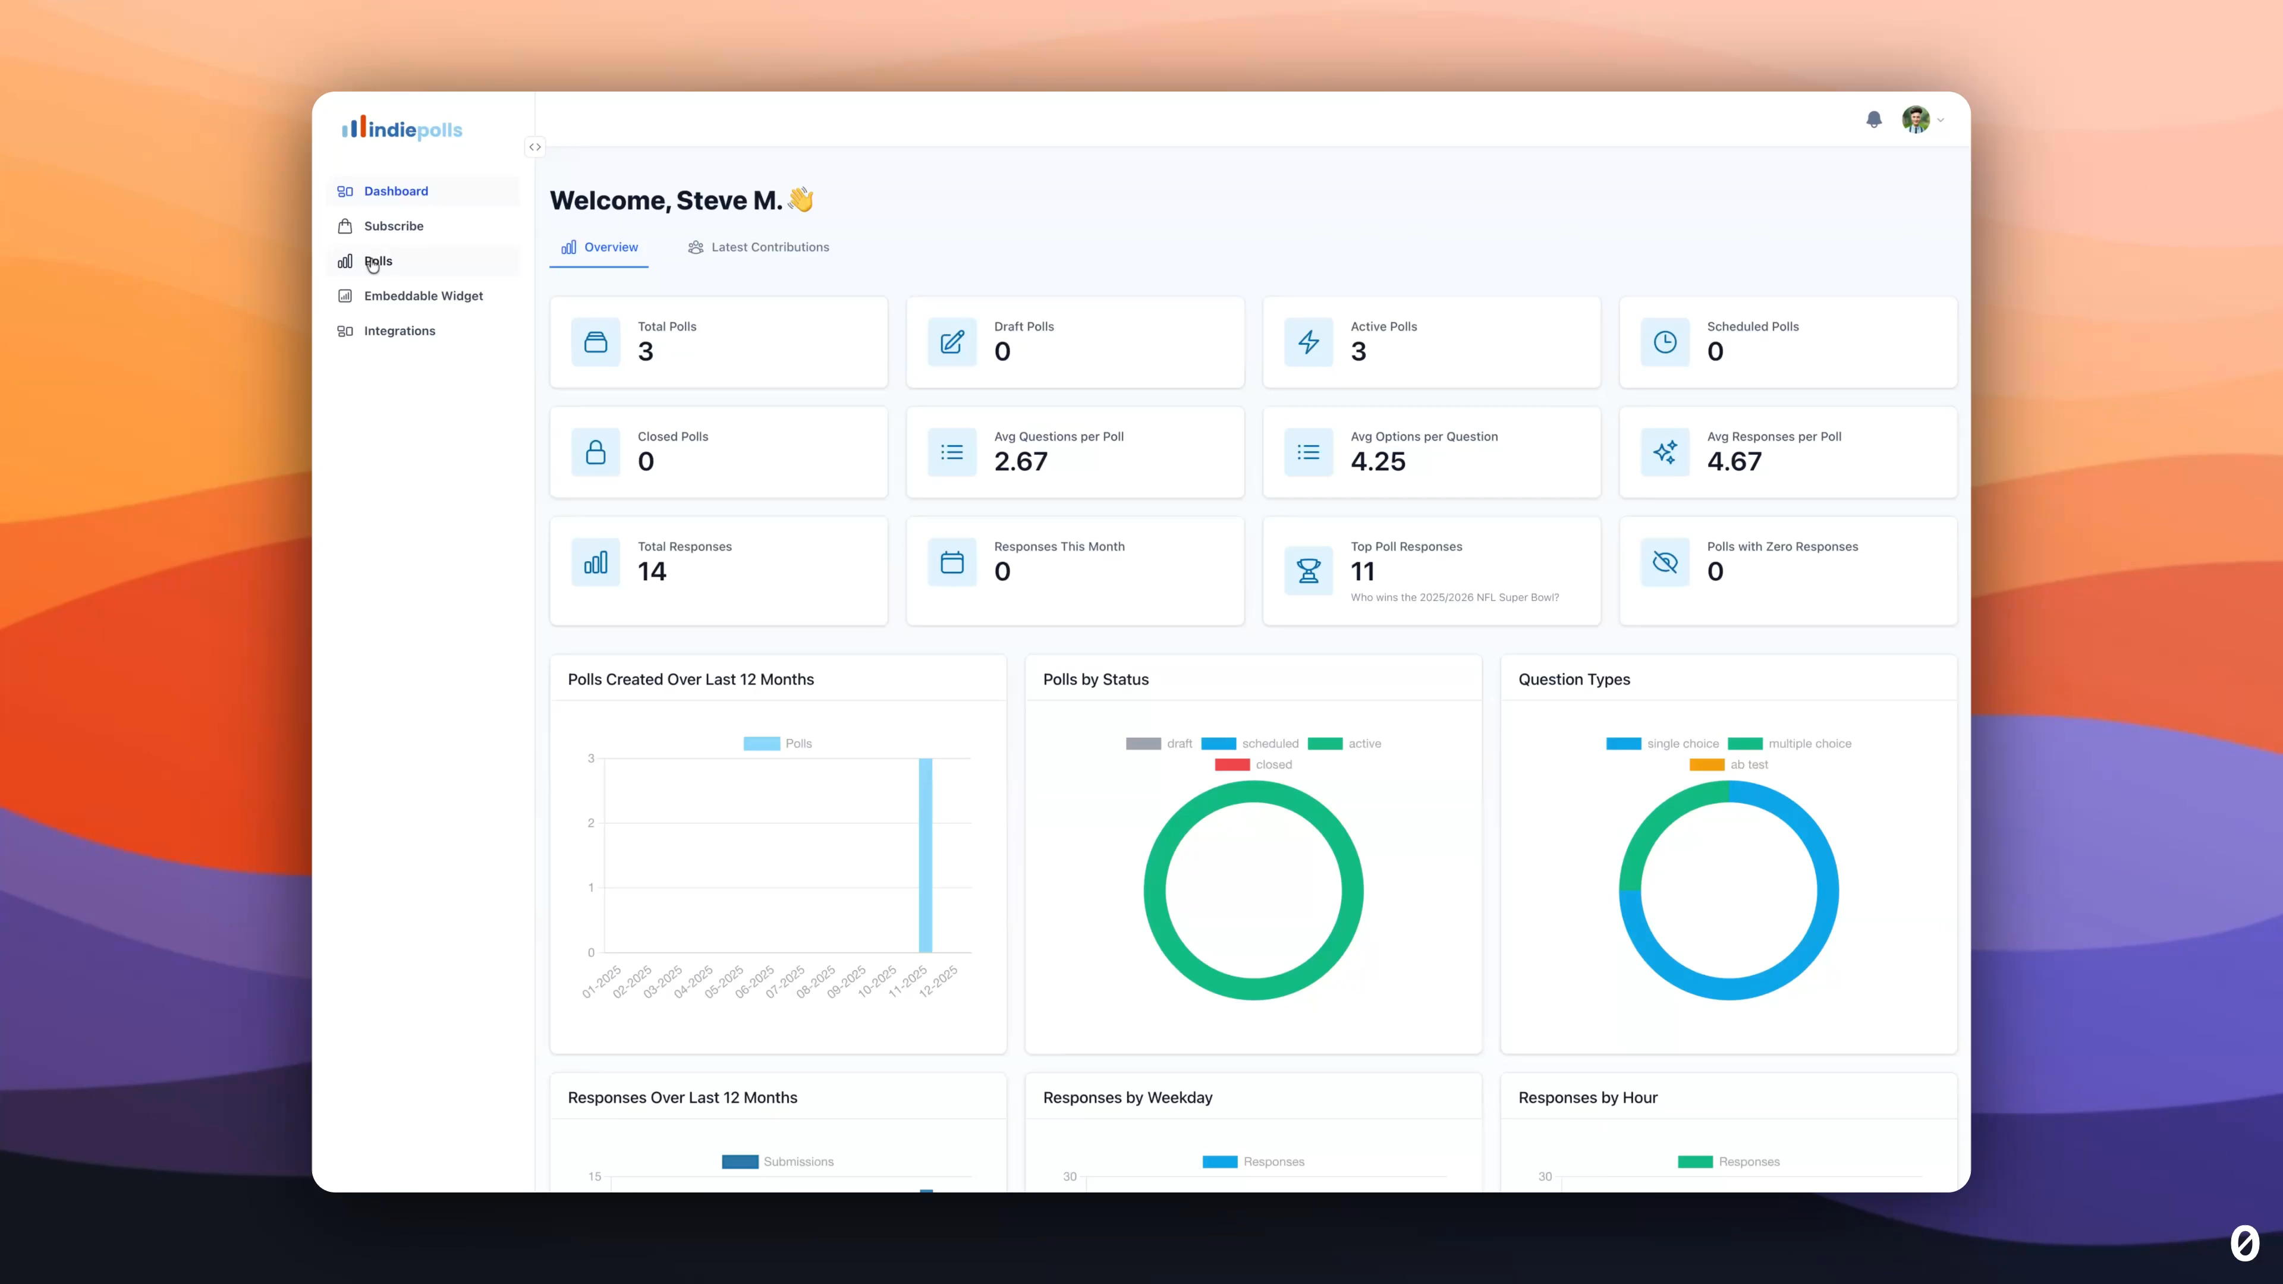Click the 'Responses Over Last 12 Months' title
2283x1284 pixels.
pos(683,1098)
